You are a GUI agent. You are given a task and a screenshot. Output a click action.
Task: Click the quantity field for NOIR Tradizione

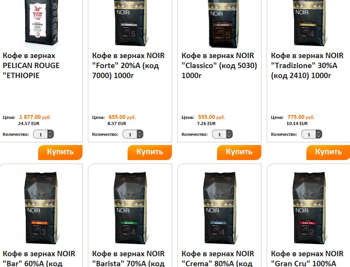[309, 134]
